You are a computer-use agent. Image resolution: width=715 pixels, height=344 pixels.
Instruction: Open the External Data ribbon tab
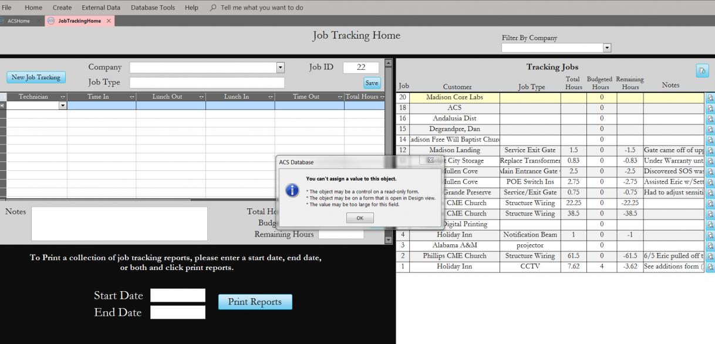click(101, 8)
